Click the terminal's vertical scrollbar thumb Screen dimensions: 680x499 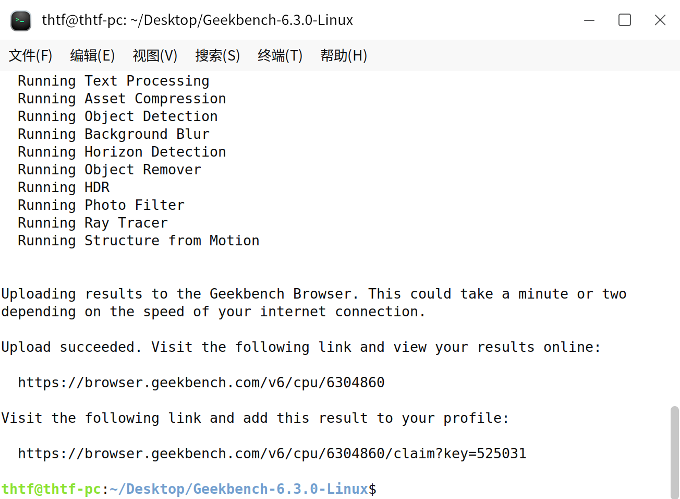pyautogui.click(x=674, y=452)
